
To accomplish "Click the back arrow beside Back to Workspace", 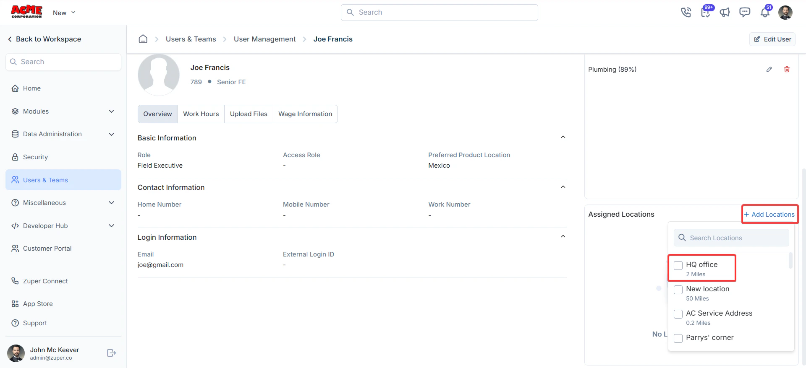I will pos(10,39).
